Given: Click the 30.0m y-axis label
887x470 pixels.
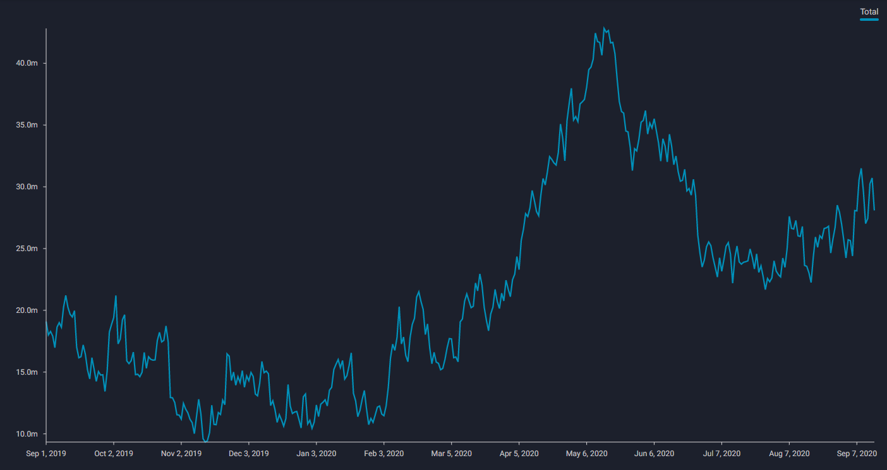Looking at the screenshot, I should pos(27,187).
